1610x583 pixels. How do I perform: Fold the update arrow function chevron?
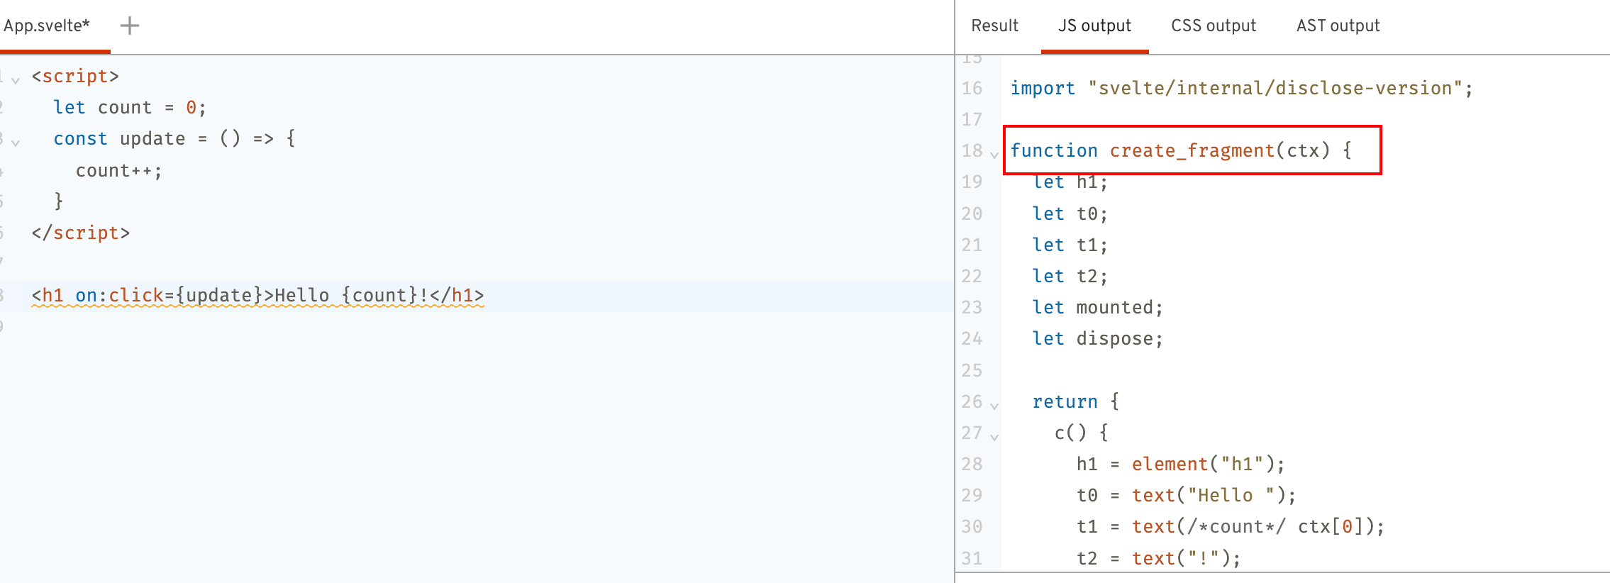(16, 143)
